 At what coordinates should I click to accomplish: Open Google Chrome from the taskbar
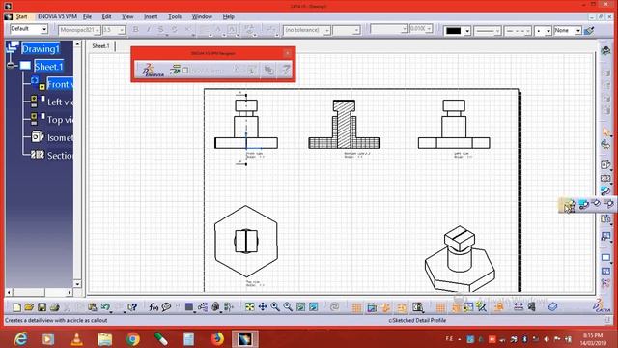tap(133, 339)
